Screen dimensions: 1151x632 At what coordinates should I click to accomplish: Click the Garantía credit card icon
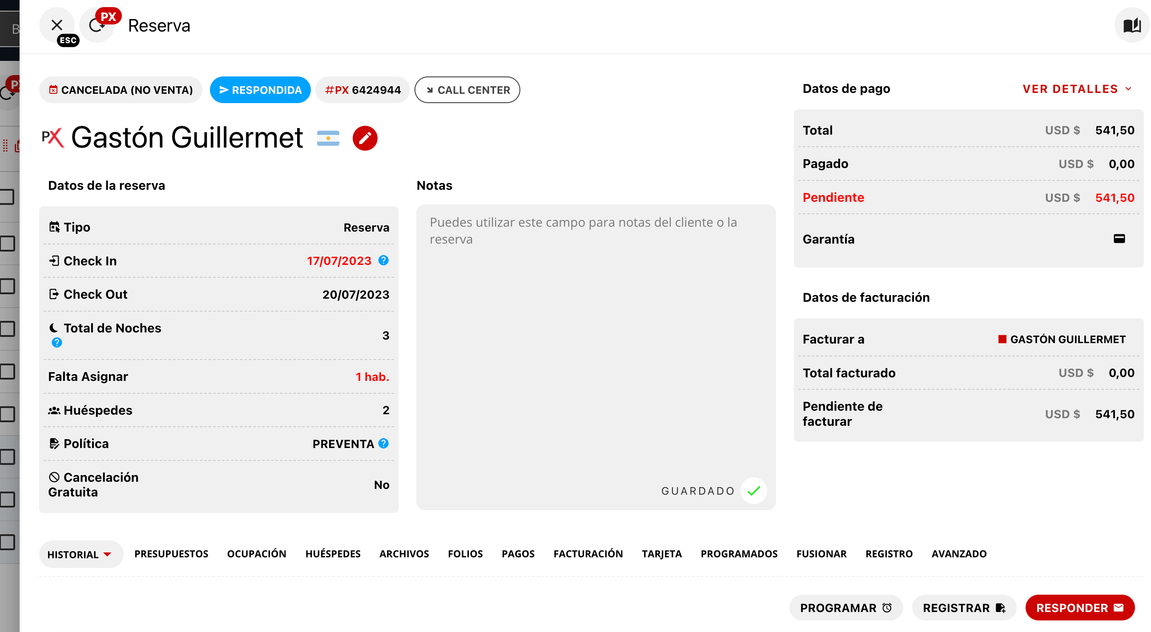(x=1119, y=239)
